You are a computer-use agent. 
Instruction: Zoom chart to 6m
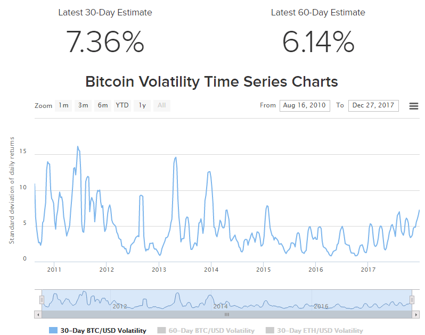[x=103, y=105]
